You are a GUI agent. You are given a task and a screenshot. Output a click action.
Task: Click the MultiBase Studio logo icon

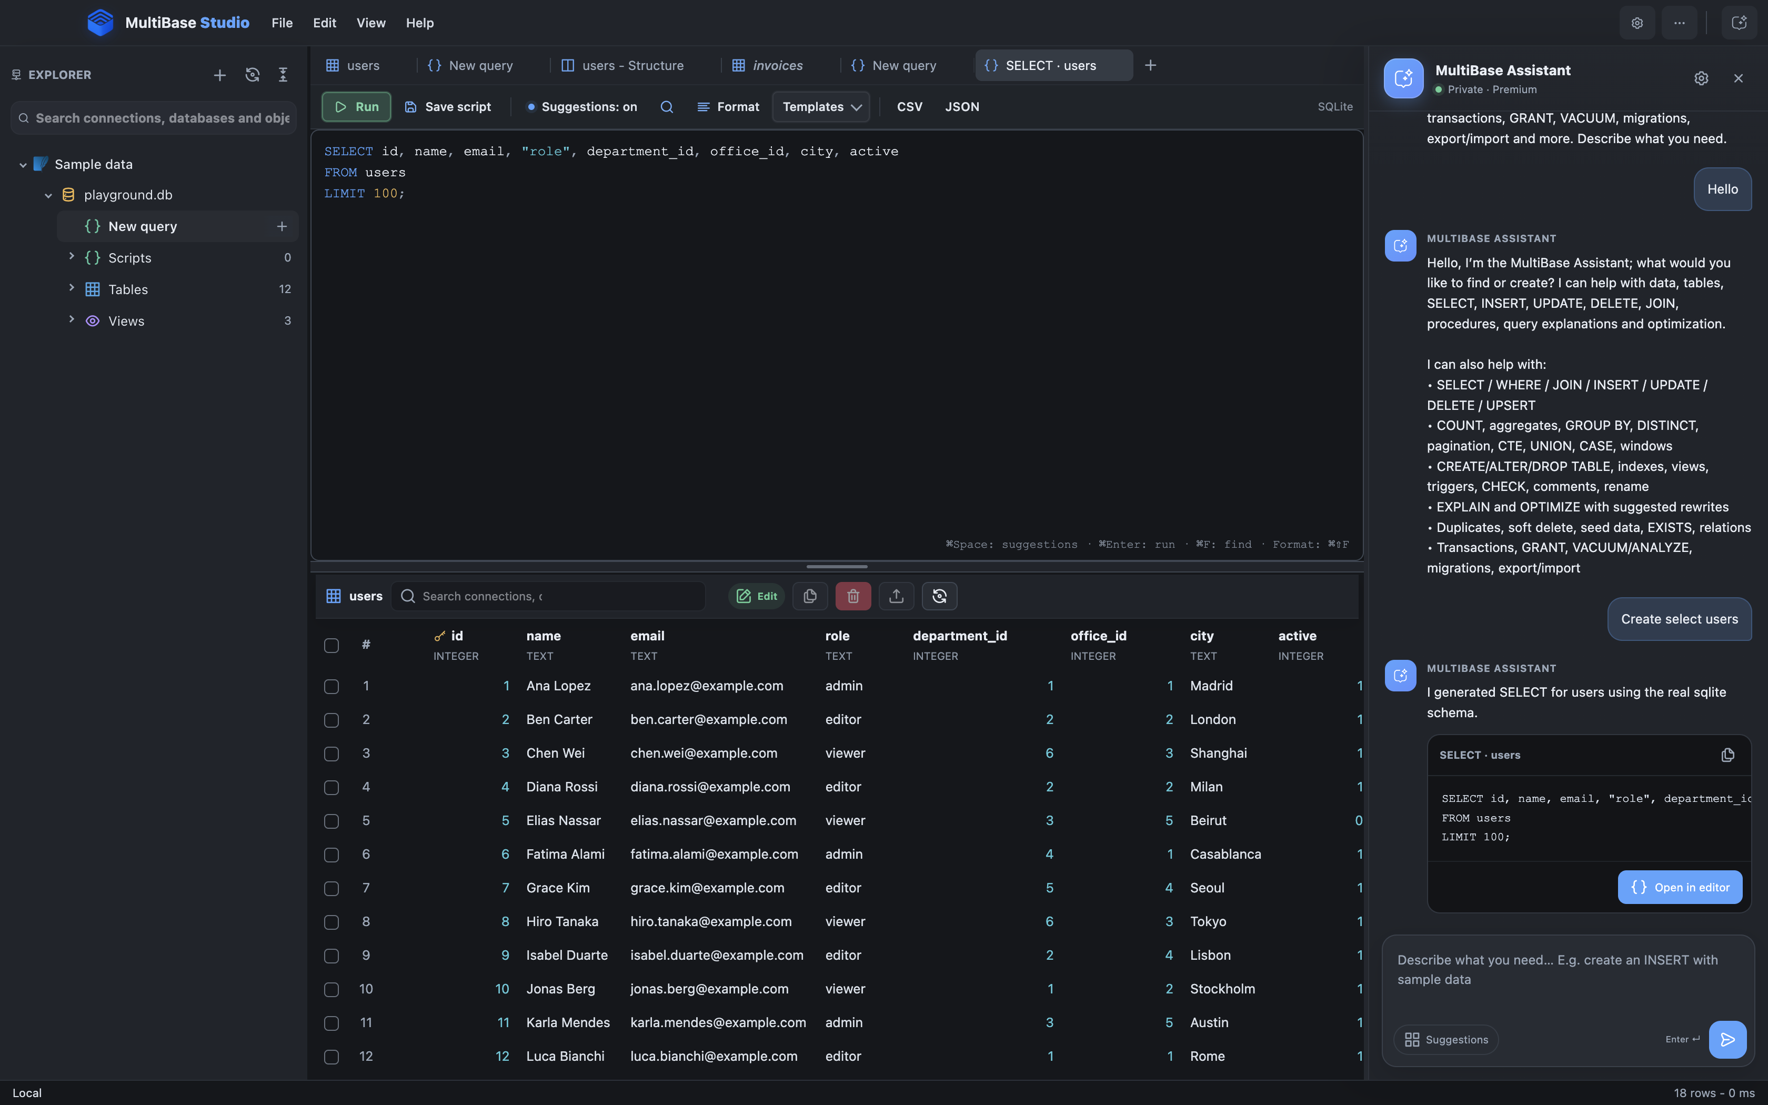[x=100, y=23]
